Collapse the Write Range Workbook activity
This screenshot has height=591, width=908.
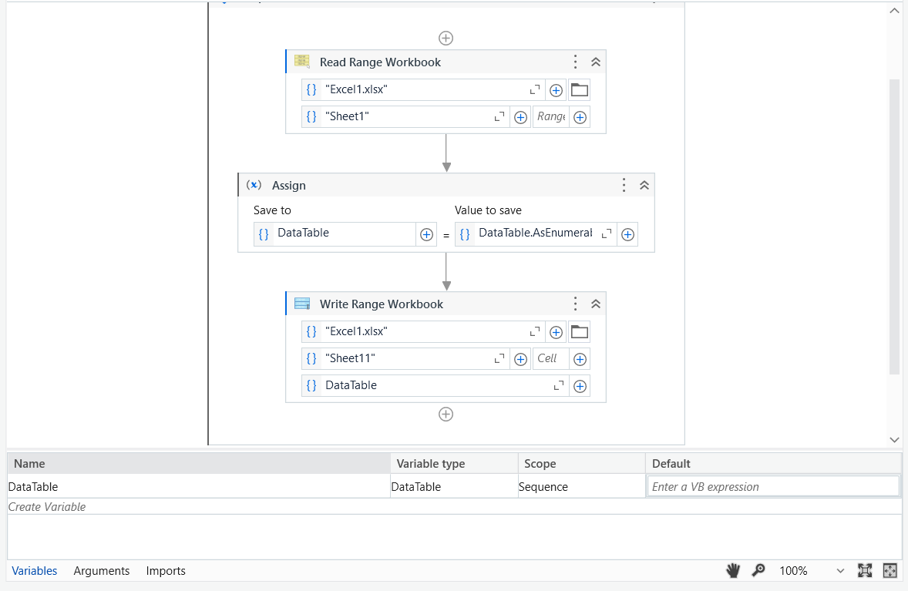tap(596, 304)
